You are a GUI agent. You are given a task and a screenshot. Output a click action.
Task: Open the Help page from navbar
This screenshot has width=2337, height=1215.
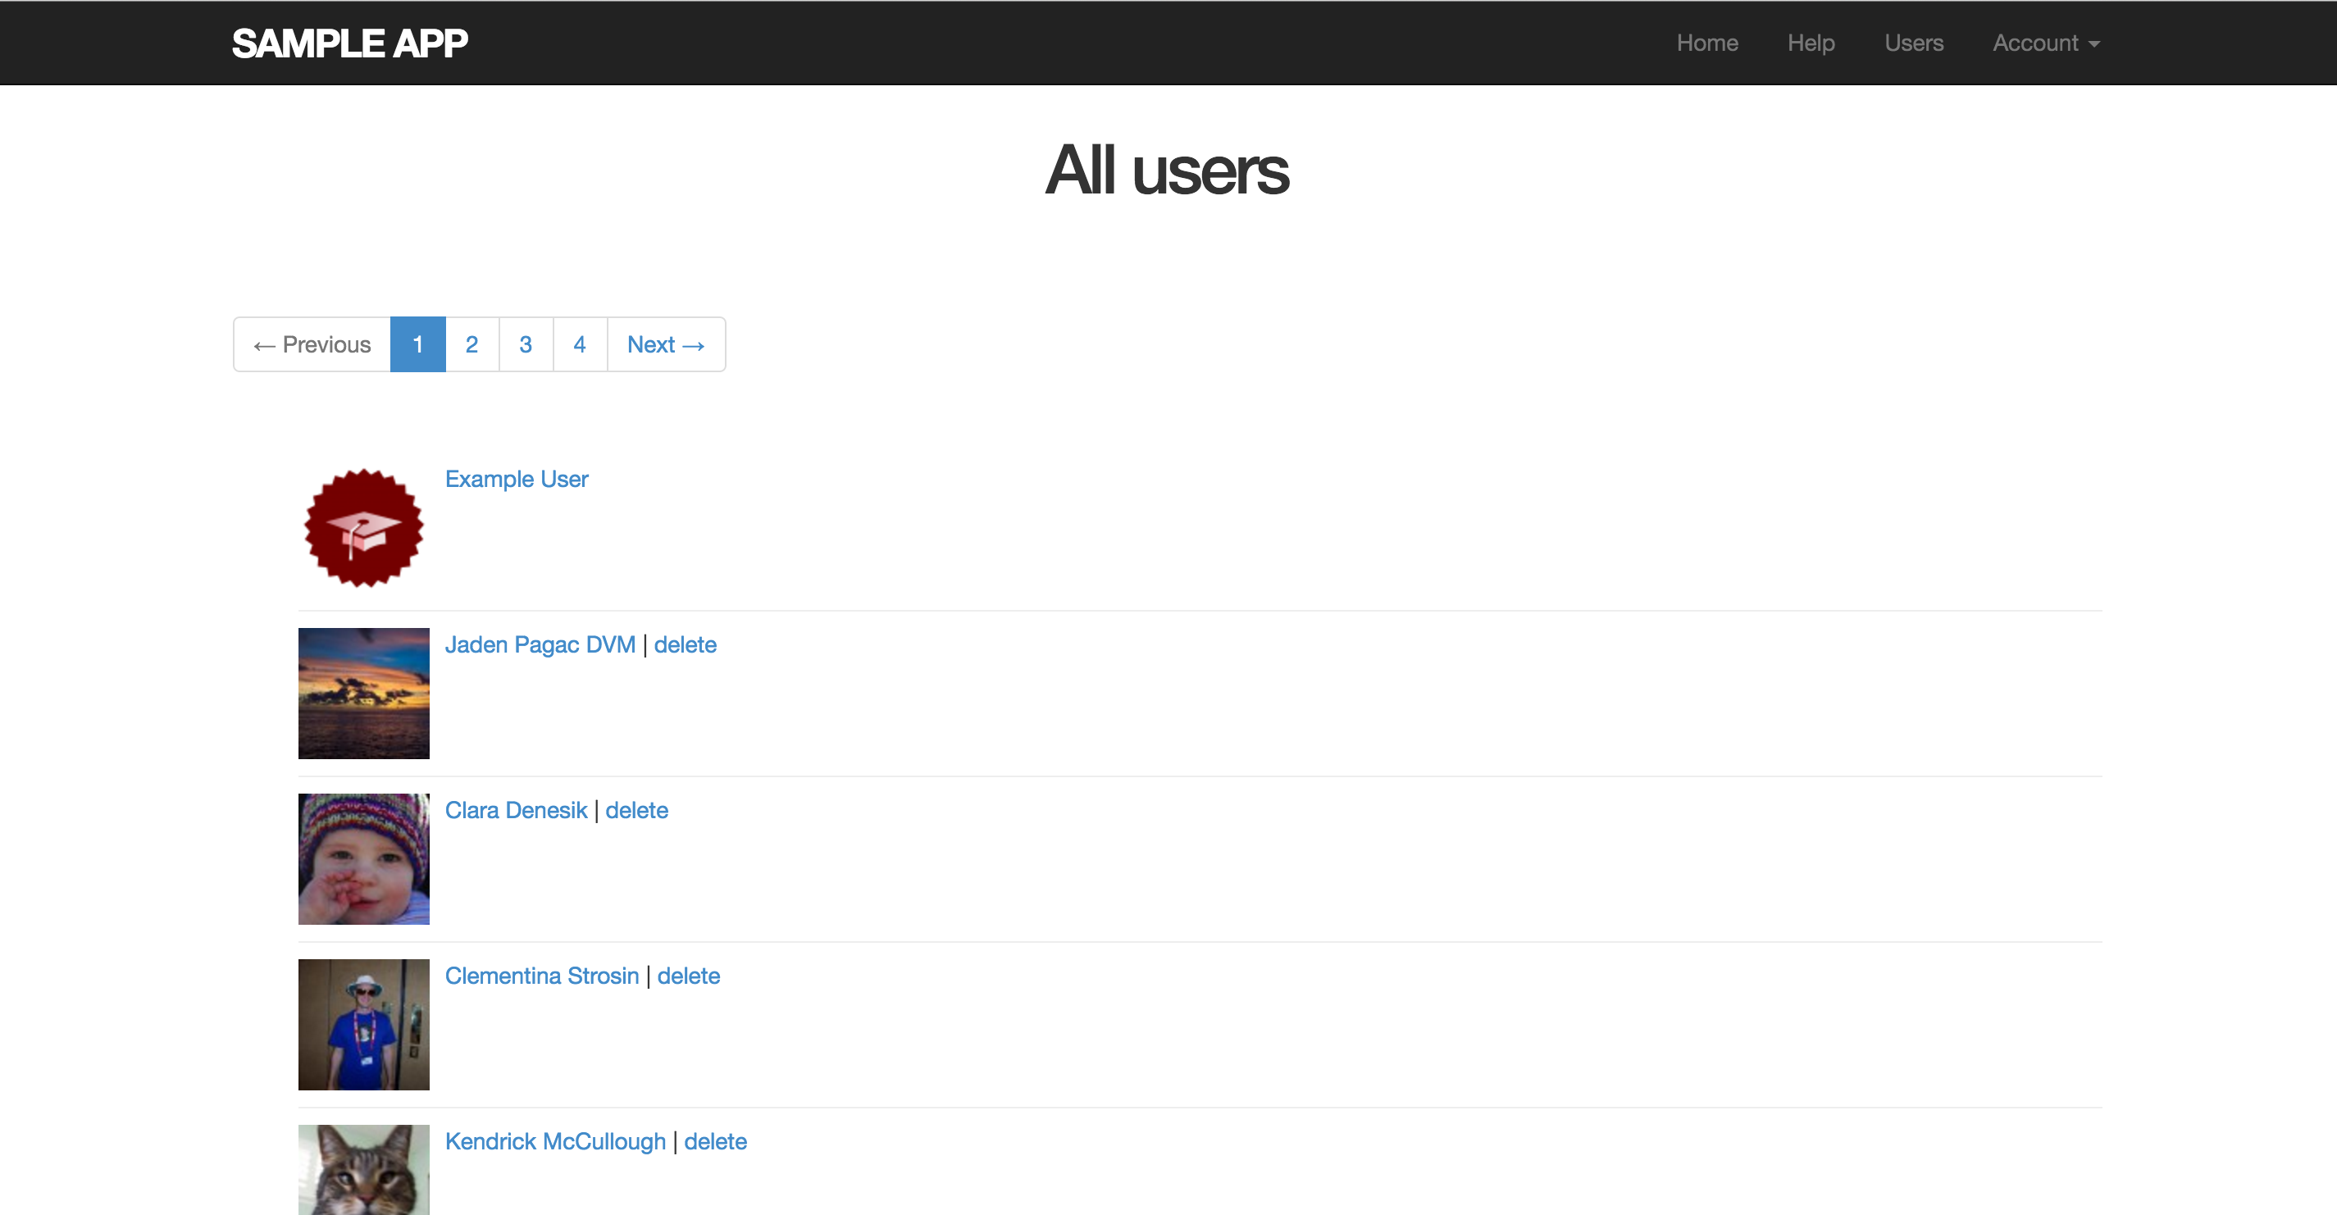pos(1811,43)
